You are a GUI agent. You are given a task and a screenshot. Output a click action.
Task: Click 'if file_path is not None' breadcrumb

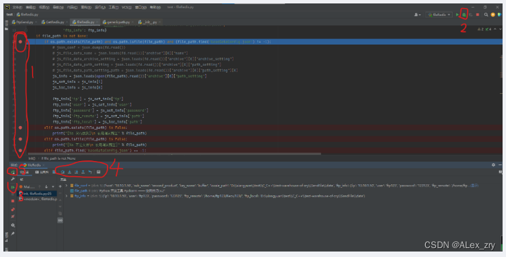[58, 158]
